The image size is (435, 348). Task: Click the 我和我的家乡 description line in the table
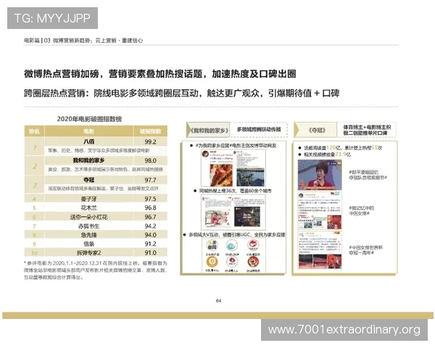pos(105,169)
